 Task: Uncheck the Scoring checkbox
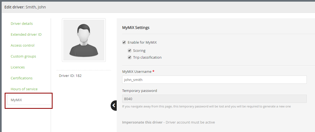click(129, 51)
